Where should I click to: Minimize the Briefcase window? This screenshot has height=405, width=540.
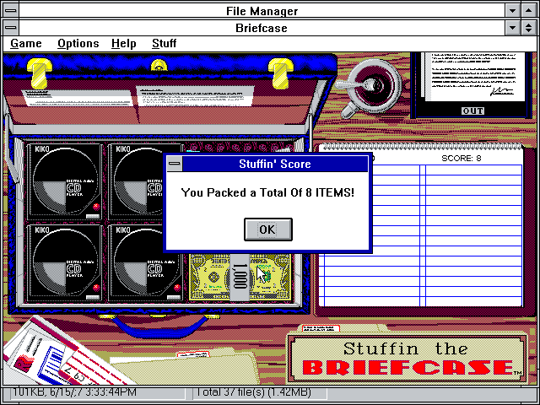click(512, 28)
